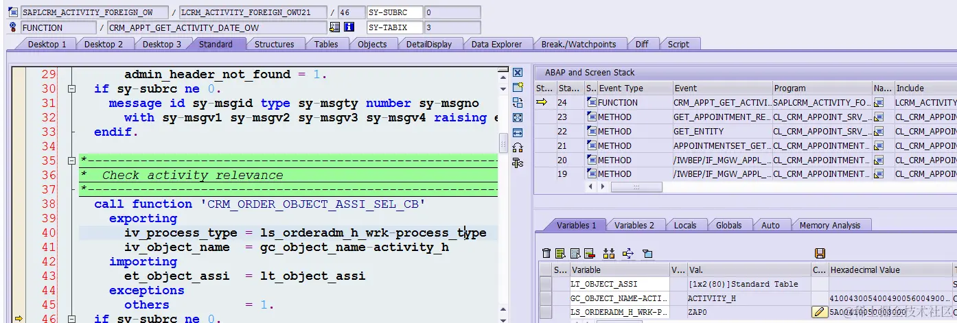Click the dashed-arrow icon in variables toolbar

pos(627,254)
